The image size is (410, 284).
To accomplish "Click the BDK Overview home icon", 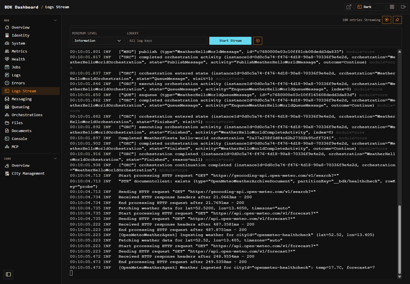I will point(7,27).
